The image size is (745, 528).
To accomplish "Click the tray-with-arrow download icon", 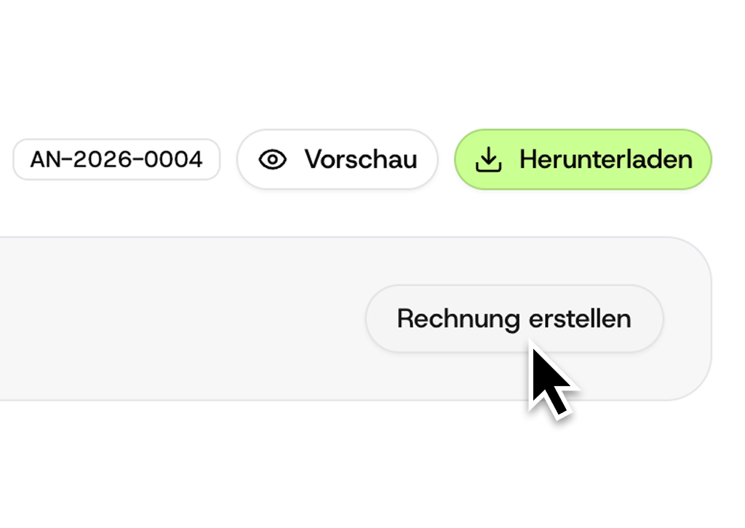I will tap(489, 160).
